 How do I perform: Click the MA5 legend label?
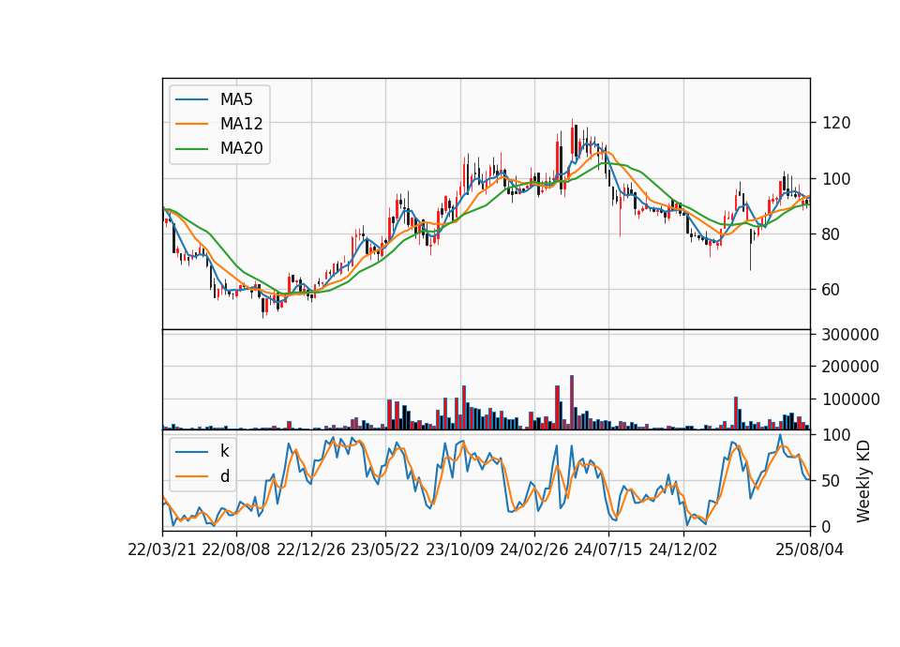pos(236,99)
